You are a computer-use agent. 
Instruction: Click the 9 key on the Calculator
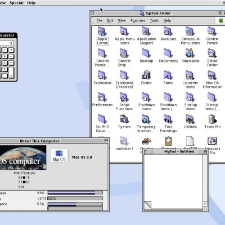4,56
